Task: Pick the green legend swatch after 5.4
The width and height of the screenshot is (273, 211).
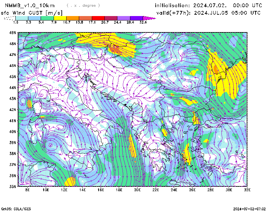Action: point(47,18)
